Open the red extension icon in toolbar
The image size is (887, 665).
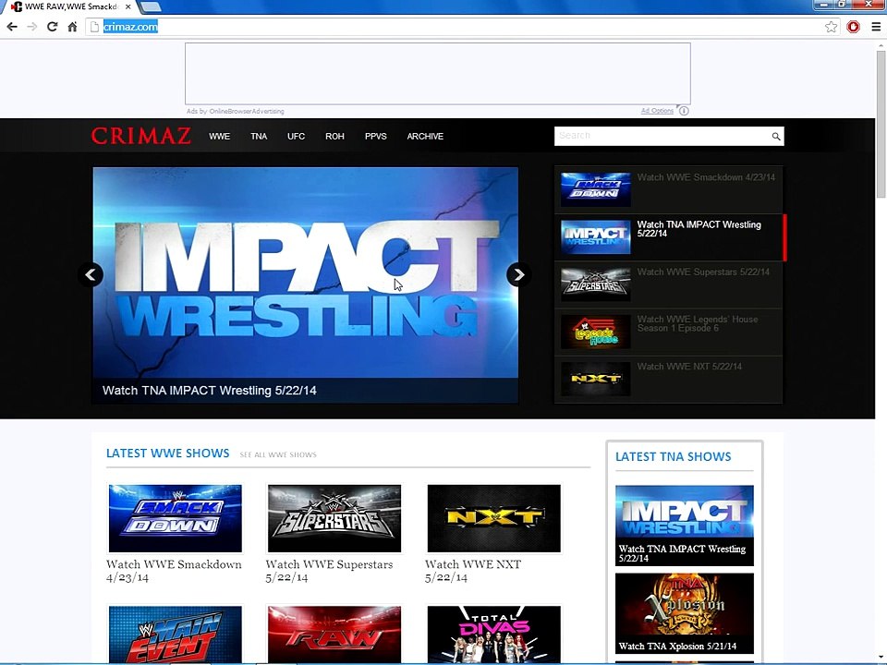click(853, 27)
